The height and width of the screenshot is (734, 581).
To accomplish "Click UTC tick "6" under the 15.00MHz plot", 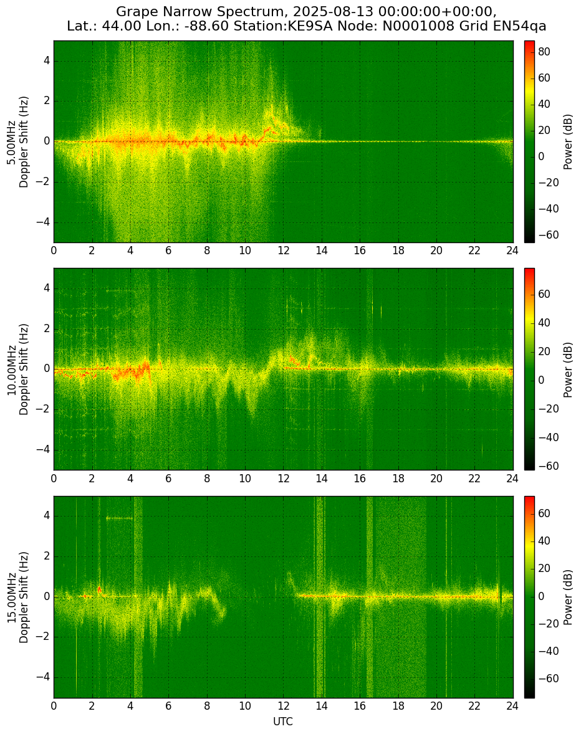I will 168,706.
